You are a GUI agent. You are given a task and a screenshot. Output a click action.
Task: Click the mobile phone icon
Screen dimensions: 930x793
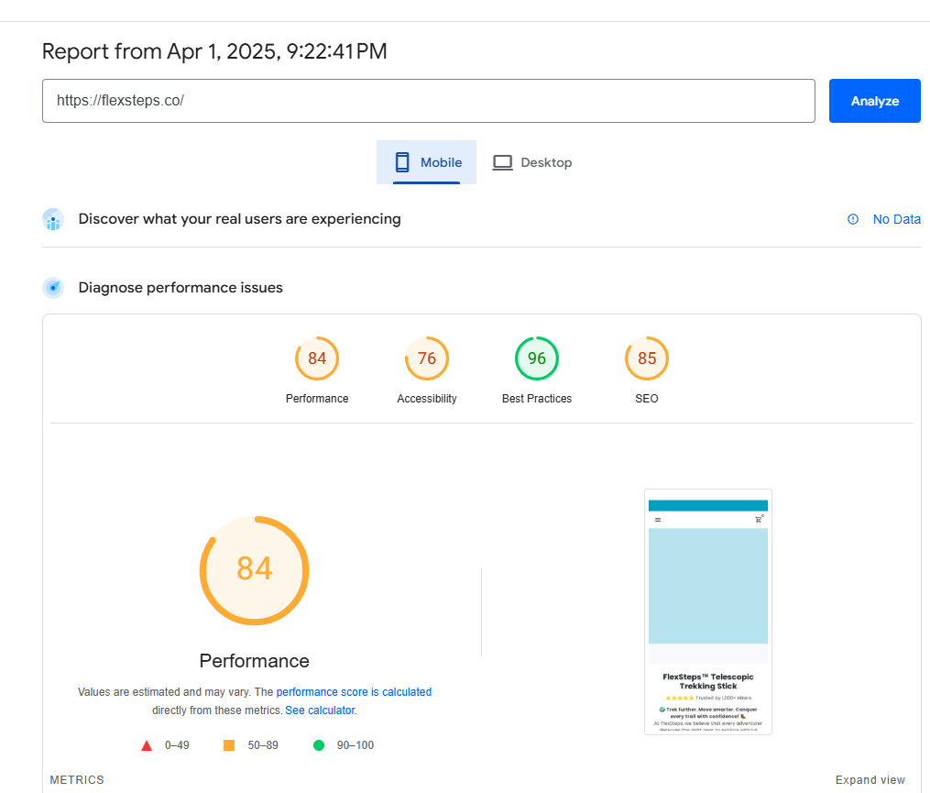click(x=402, y=162)
